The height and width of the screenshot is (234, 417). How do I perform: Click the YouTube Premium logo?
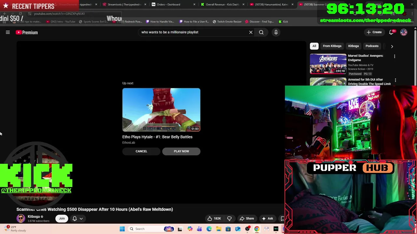[27, 32]
